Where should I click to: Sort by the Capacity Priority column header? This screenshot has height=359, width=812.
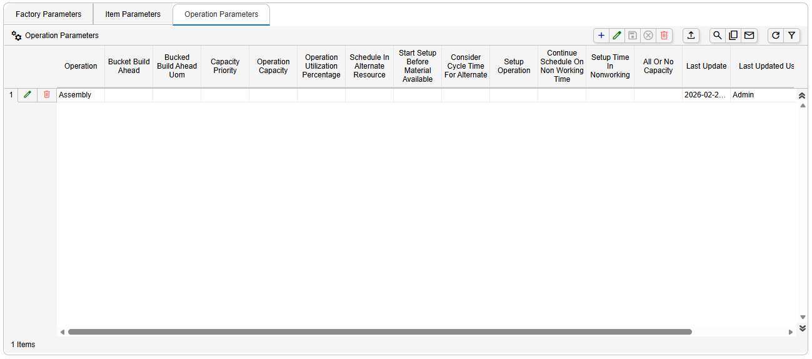point(225,66)
